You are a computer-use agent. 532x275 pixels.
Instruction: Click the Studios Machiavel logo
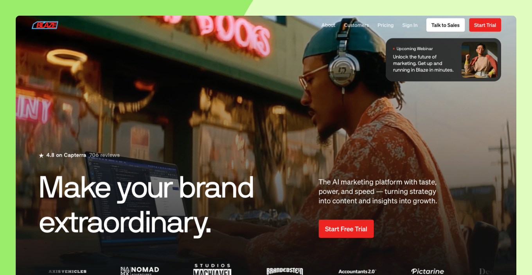(x=212, y=269)
